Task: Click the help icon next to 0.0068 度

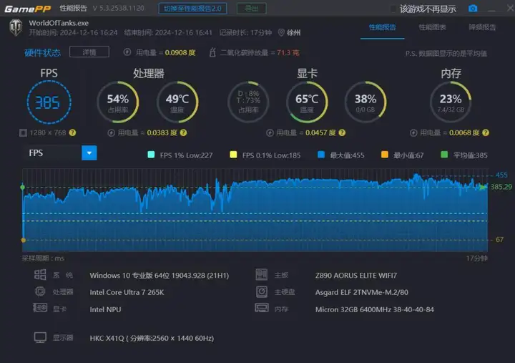Action: pyautogui.click(x=486, y=133)
